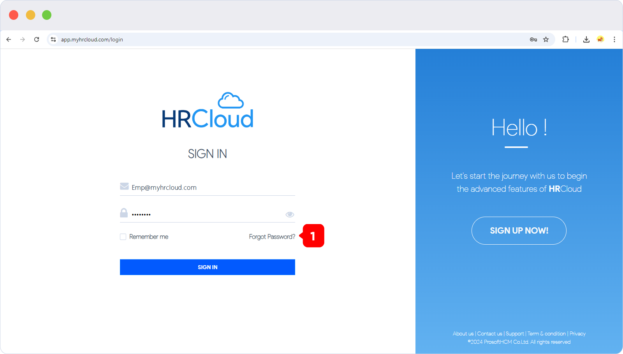Open the browser extensions puzzle icon
The image size is (623, 354).
click(566, 39)
